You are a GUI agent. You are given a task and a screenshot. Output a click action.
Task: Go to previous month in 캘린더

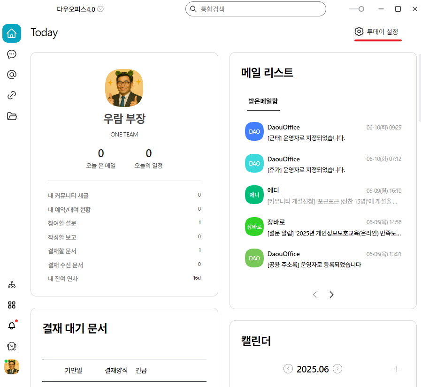click(288, 369)
